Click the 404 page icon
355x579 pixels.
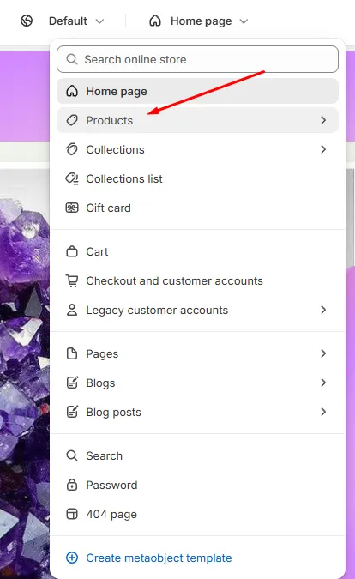pyautogui.click(x=72, y=514)
